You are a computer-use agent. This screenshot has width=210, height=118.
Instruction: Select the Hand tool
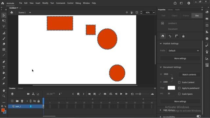click(4, 90)
